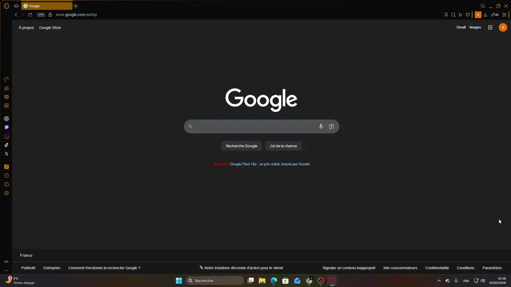
Task: Open the Confidentialité footer link
Action: click(437, 268)
